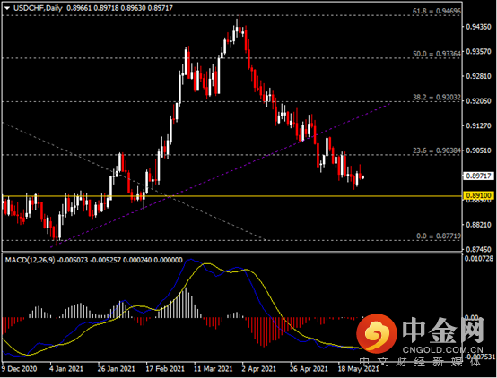Click the 4 Jan 2021 date marker

pyautogui.click(x=66, y=369)
